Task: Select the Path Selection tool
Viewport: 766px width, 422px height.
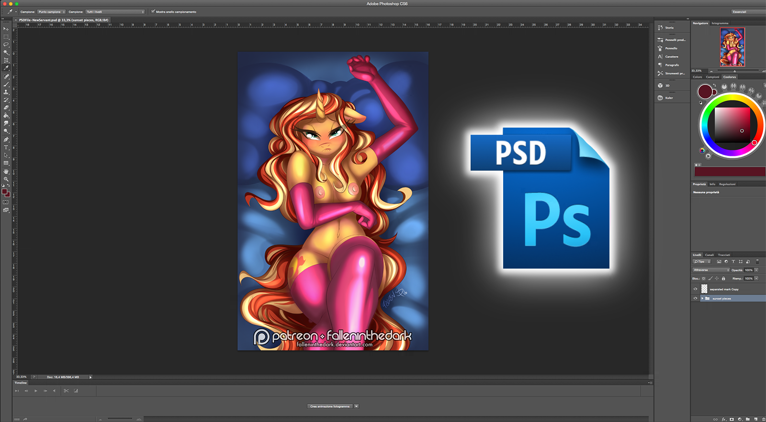Action: click(6, 155)
